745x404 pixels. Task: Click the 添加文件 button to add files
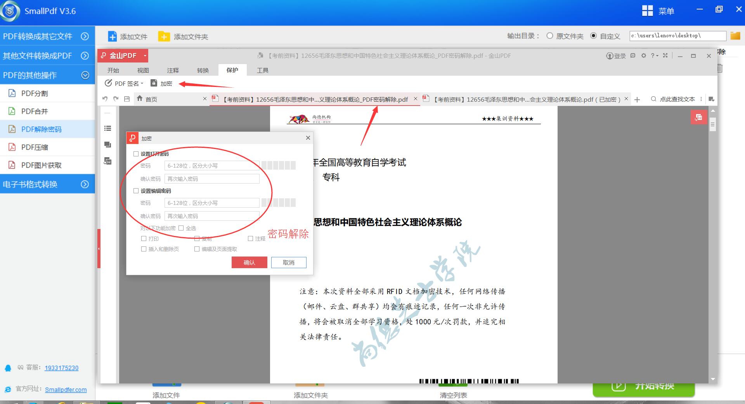128,36
